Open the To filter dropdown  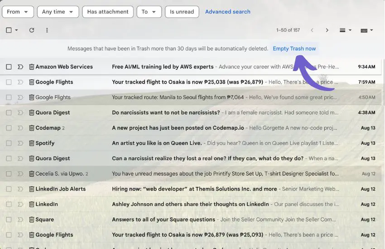pos(149,12)
